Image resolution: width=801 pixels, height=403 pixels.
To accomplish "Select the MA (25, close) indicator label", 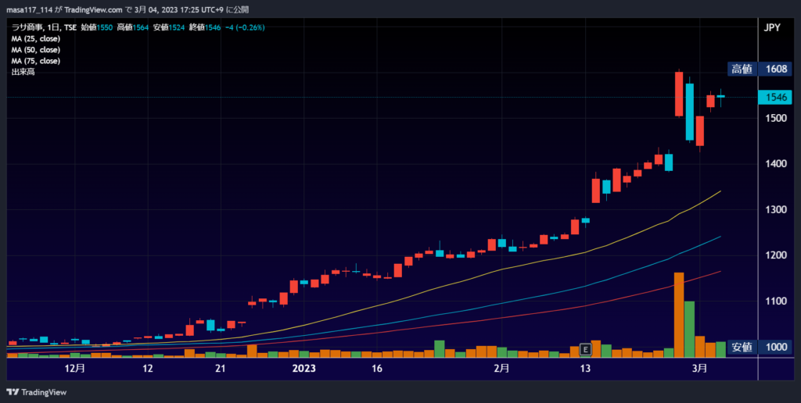I will [x=36, y=39].
